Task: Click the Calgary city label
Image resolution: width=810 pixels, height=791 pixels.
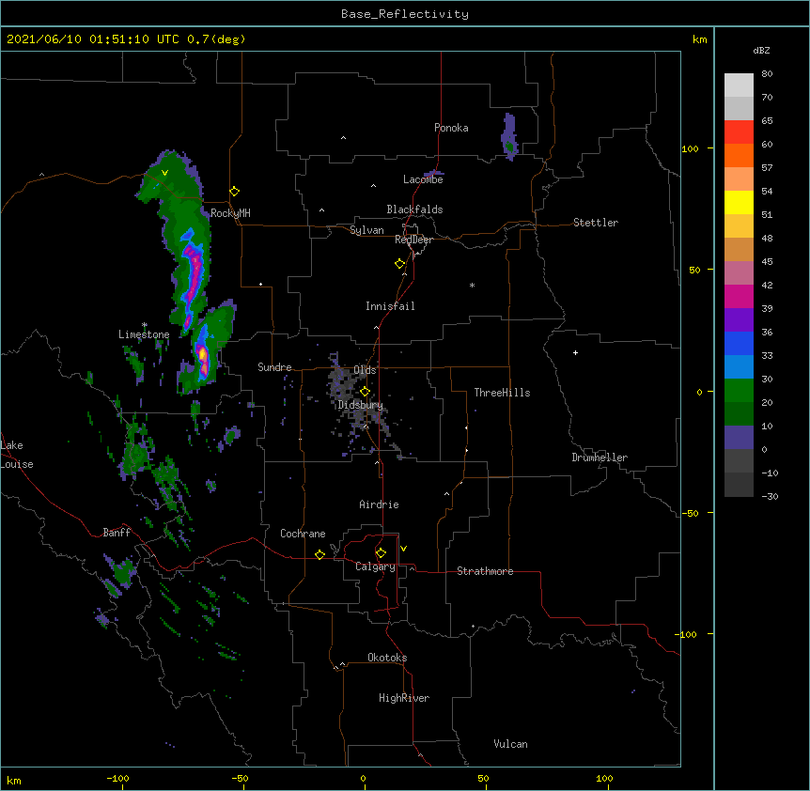Action: (x=375, y=566)
